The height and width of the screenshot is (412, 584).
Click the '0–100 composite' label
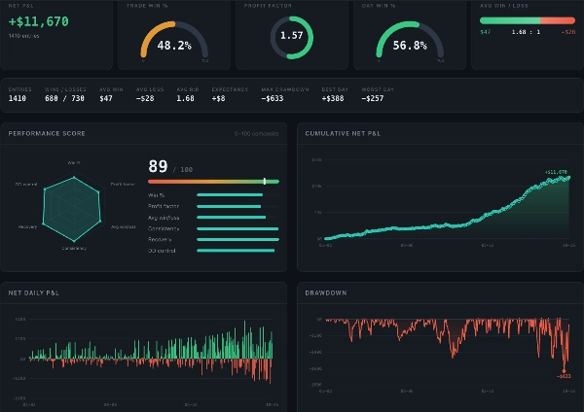[256, 133]
